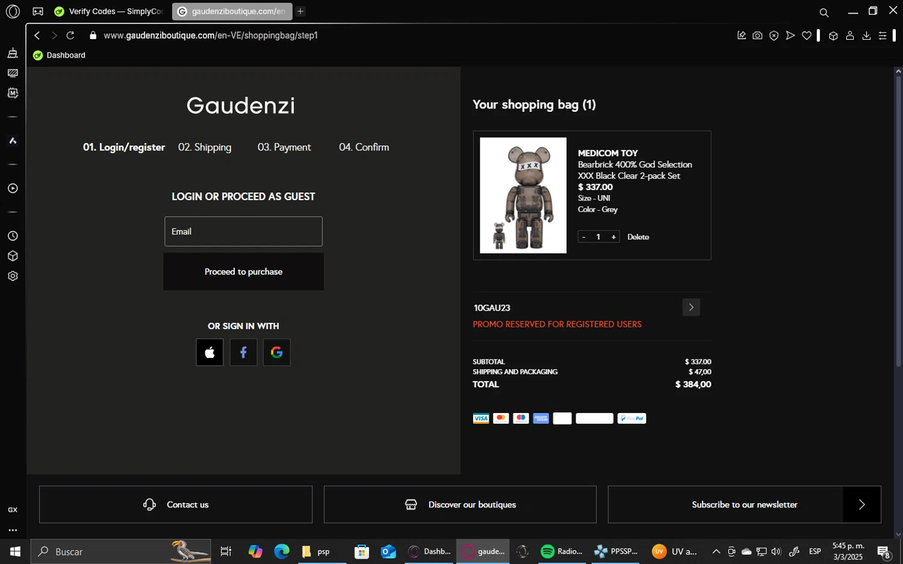The width and height of the screenshot is (903, 564).
Task: Sign in with Google icon
Action: 277,352
